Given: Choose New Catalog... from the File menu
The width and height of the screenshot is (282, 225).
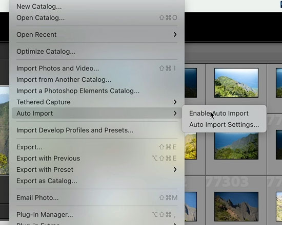Looking at the screenshot, I should (x=39, y=7).
